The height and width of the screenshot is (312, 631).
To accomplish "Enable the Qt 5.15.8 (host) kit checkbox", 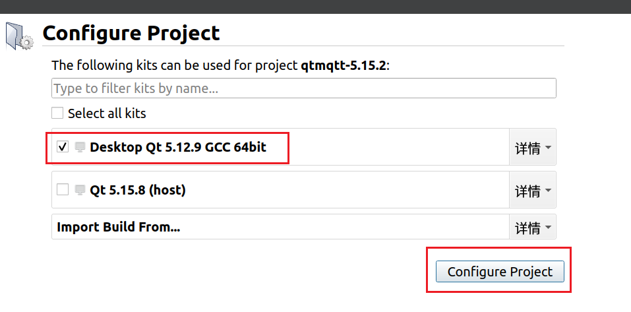I will [x=63, y=189].
